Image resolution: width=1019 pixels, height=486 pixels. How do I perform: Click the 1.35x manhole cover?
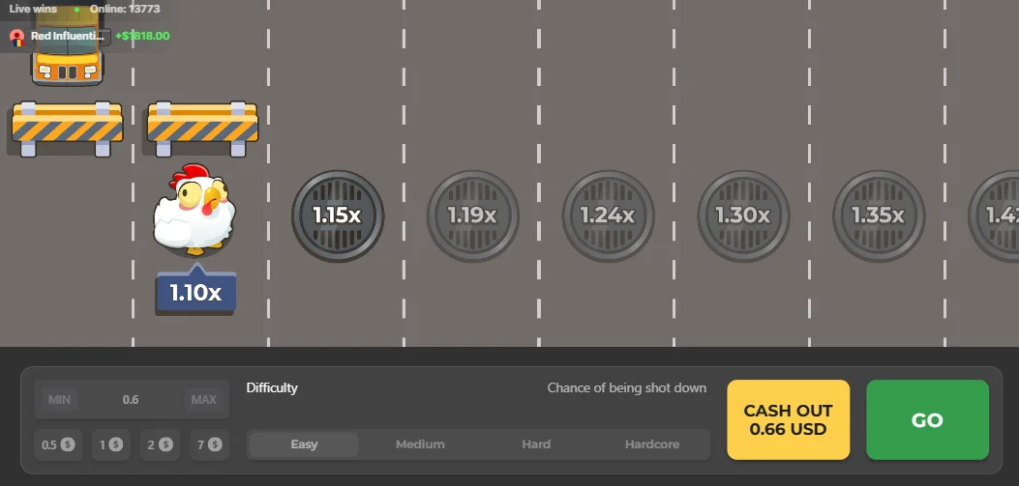(x=879, y=216)
